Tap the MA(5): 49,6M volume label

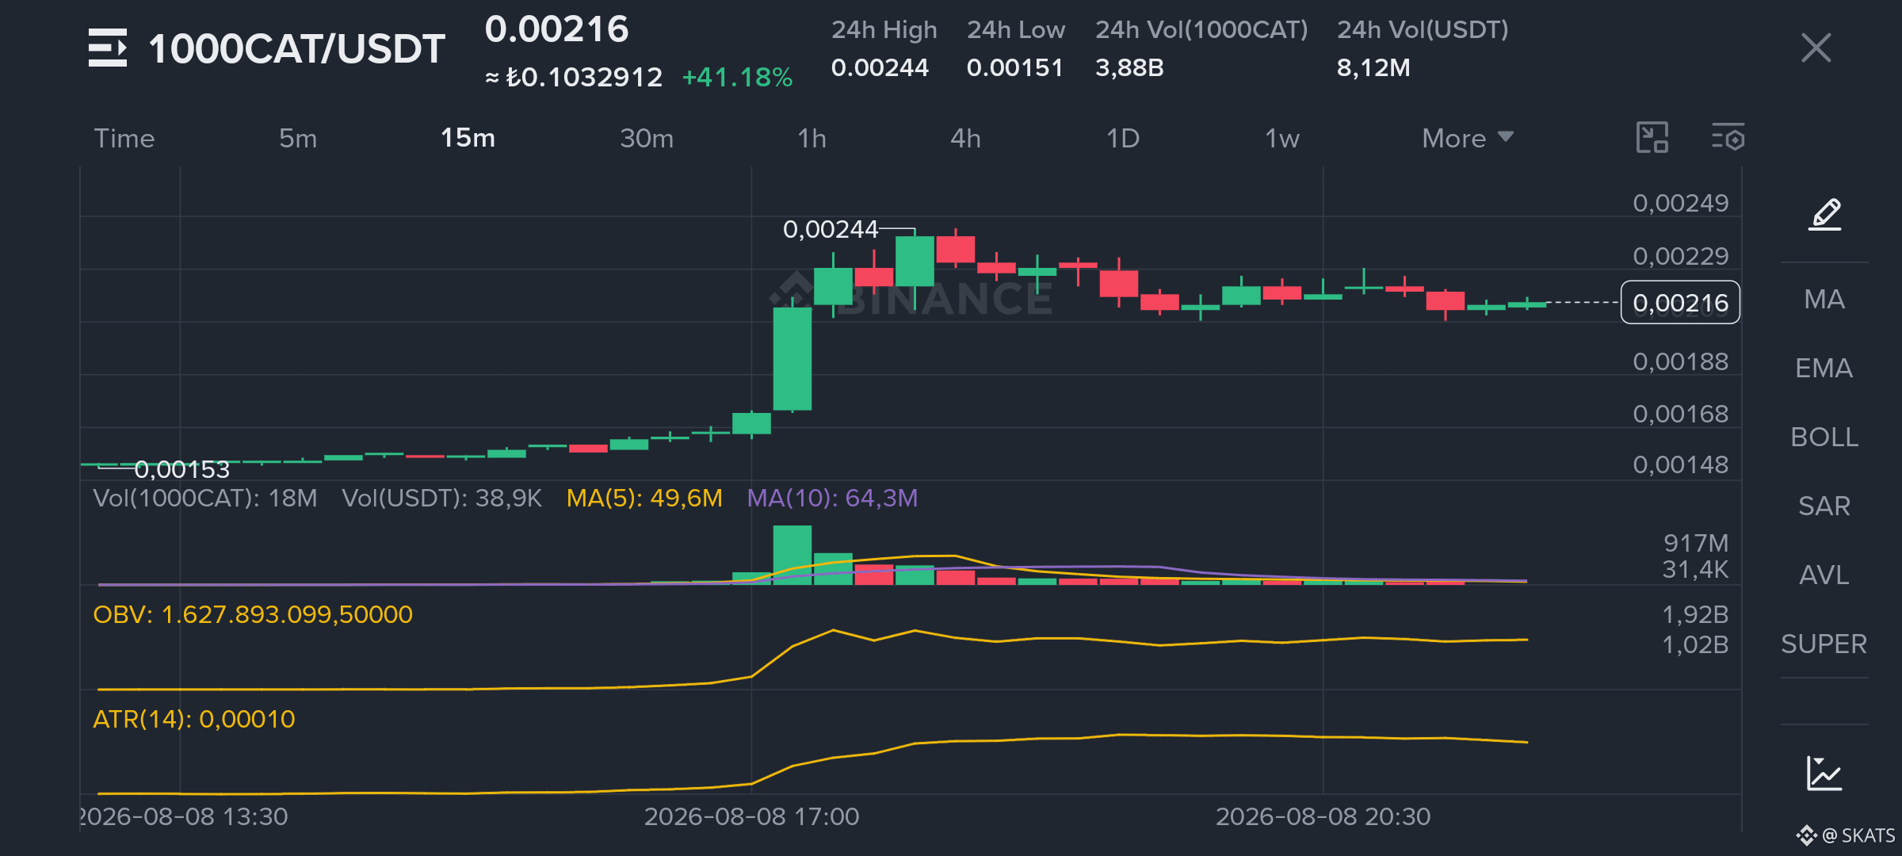click(x=644, y=498)
